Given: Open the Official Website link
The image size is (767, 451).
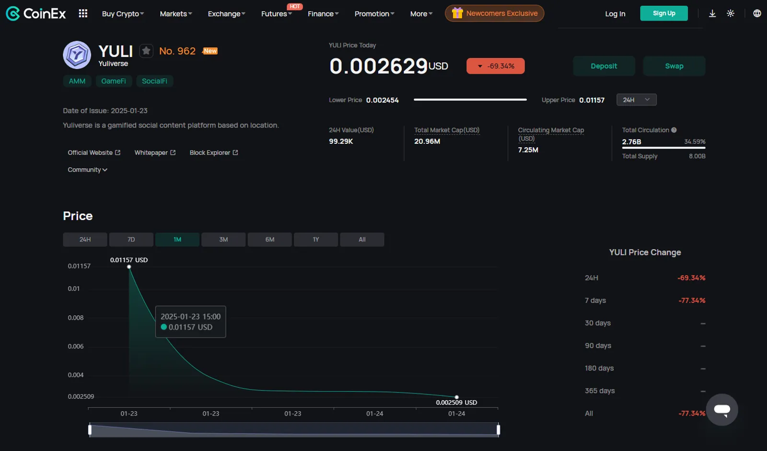Looking at the screenshot, I should pyautogui.click(x=94, y=152).
